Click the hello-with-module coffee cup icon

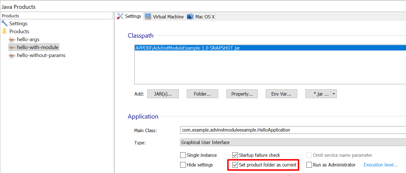coord(12,47)
